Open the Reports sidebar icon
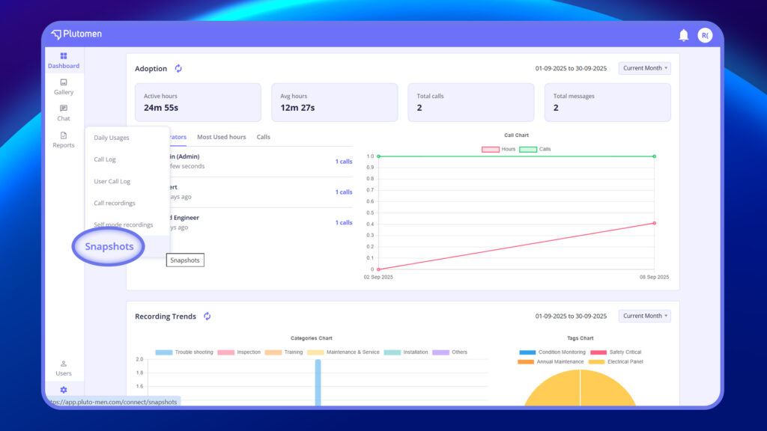 click(x=64, y=140)
